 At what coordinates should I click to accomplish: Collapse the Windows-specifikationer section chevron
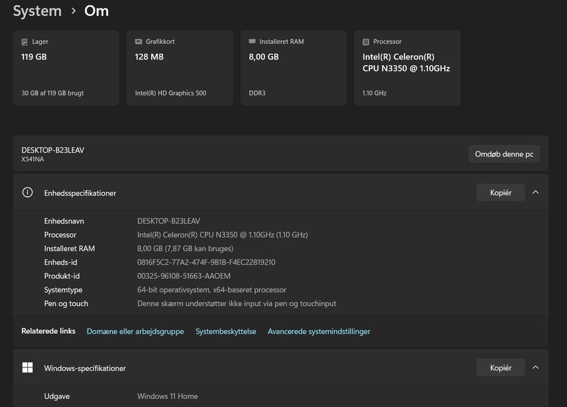[x=536, y=367]
